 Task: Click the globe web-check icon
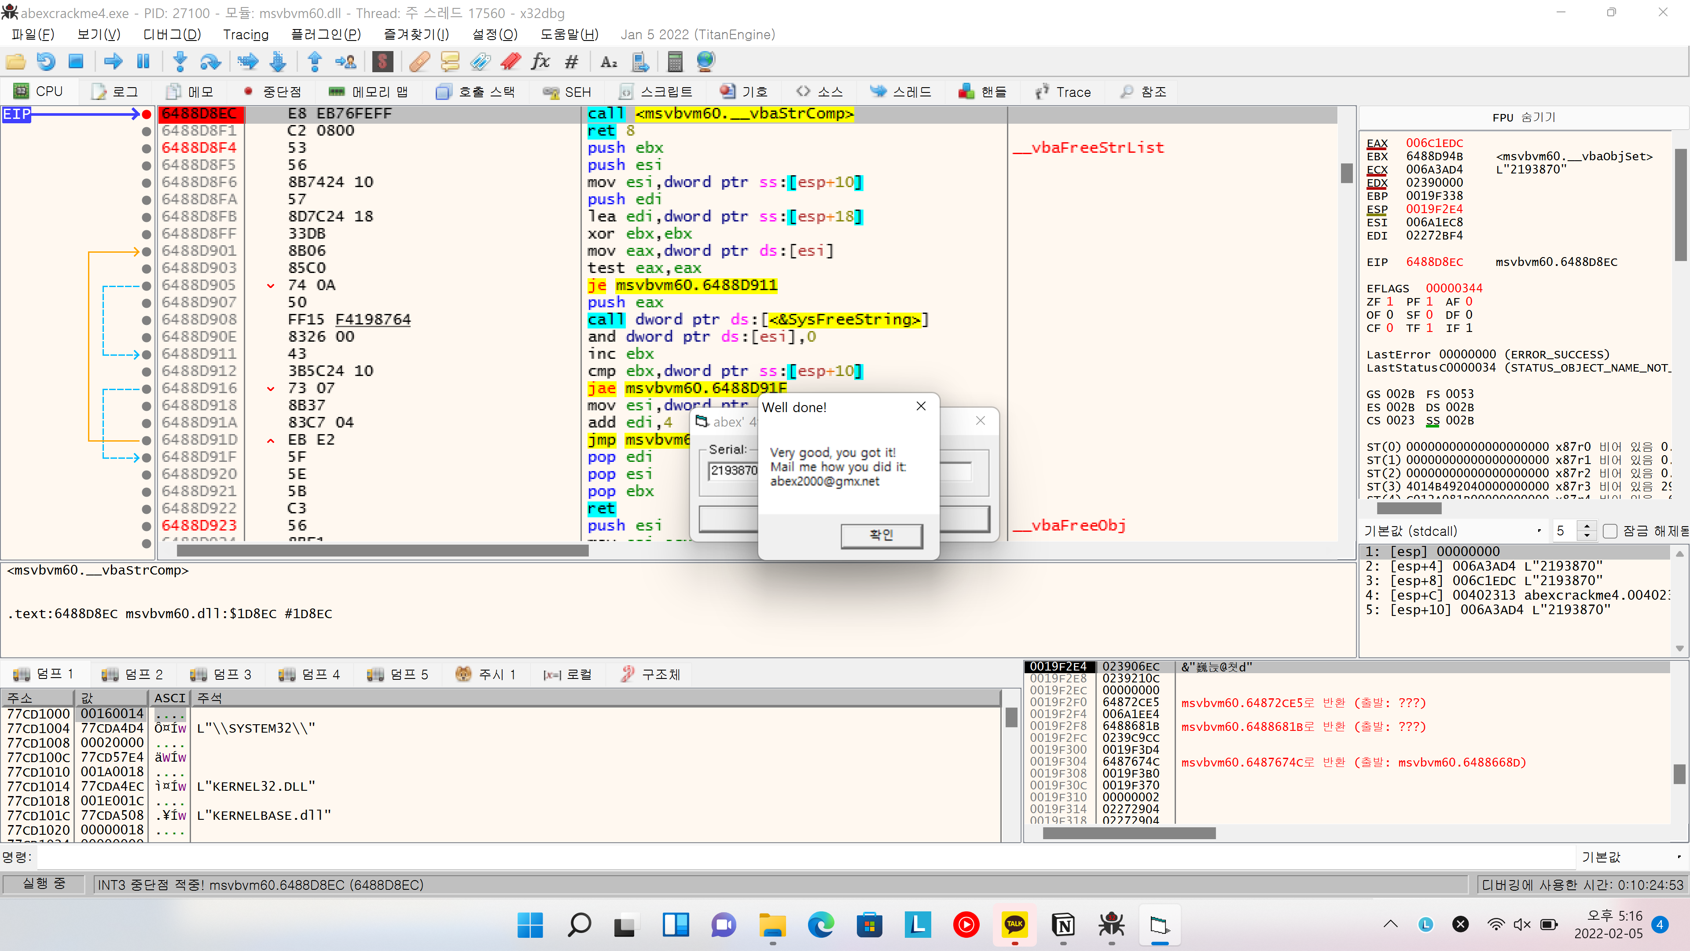(x=705, y=62)
